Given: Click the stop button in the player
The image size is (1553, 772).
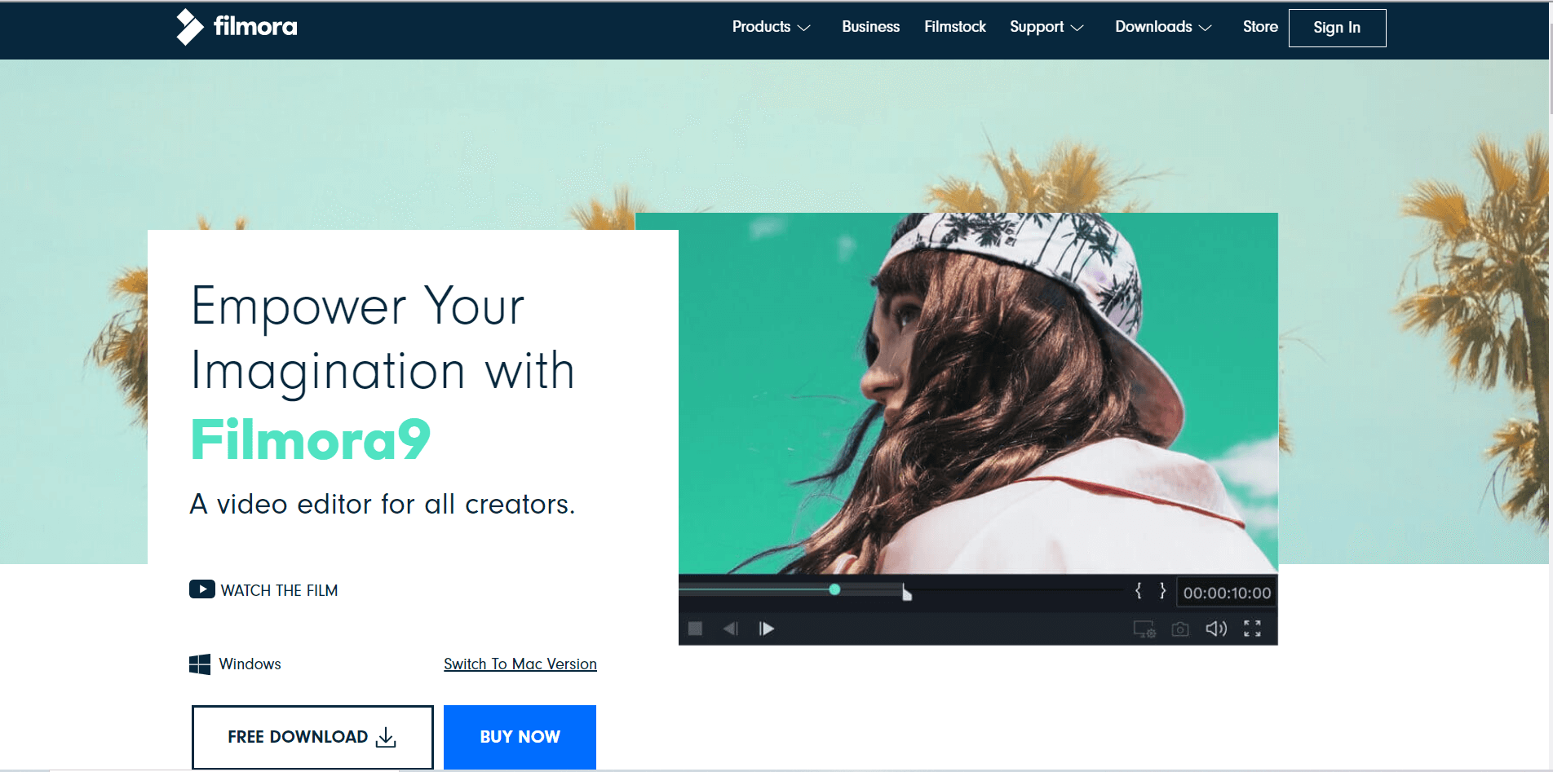Looking at the screenshot, I should [695, 629].
